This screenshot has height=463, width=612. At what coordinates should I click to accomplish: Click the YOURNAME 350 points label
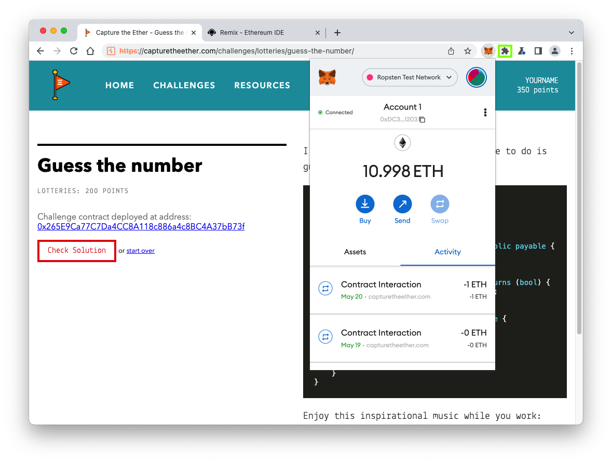coord(537,85)
